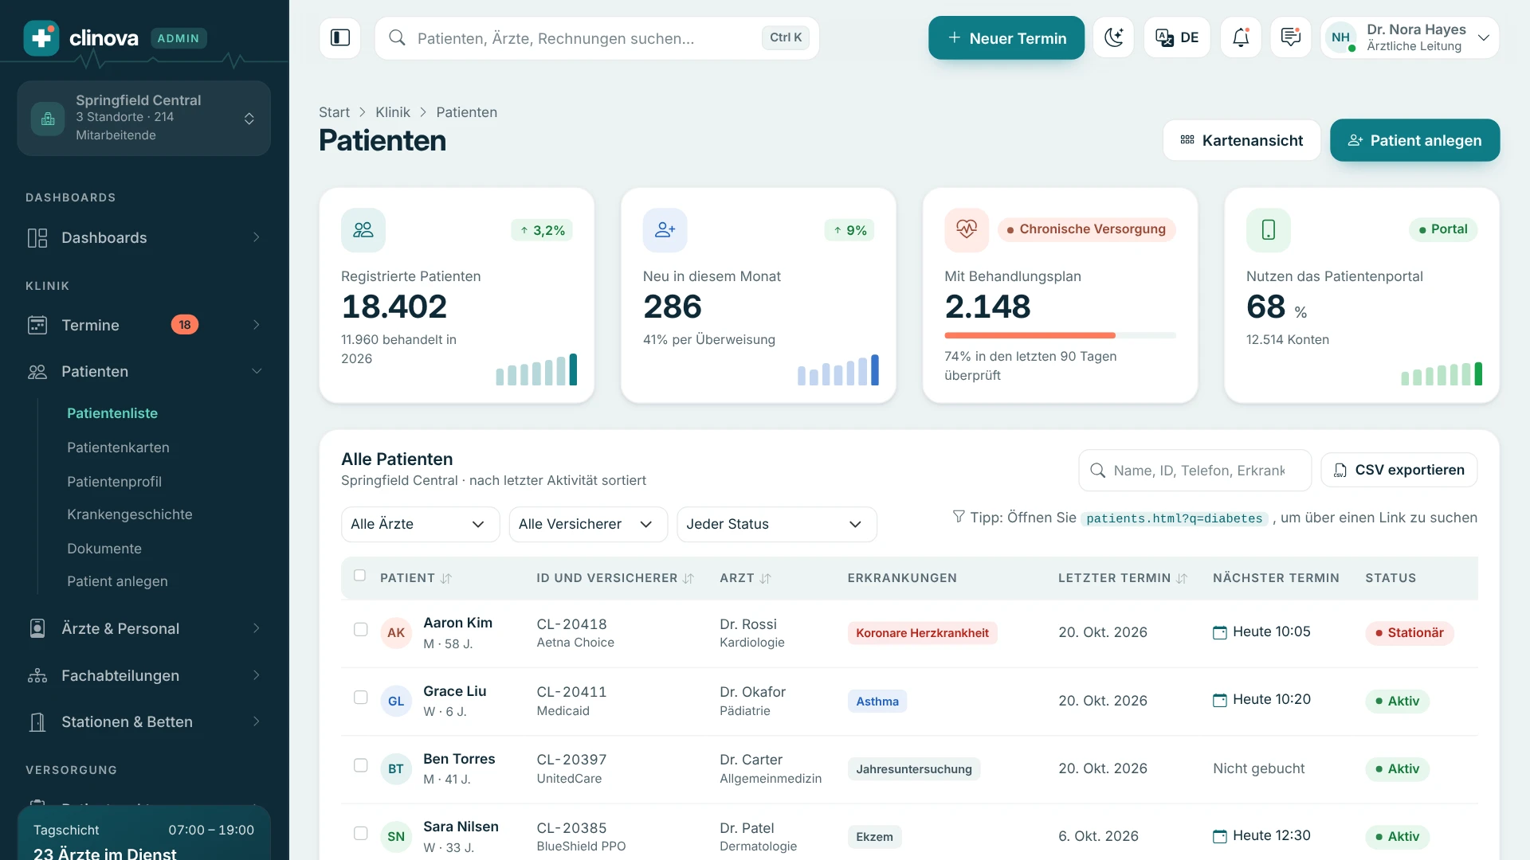Sort by Letzter Termin column arrows

point(1182,578)
